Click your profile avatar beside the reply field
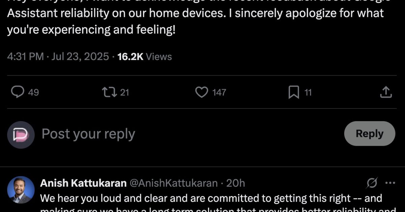 (21, 135)
